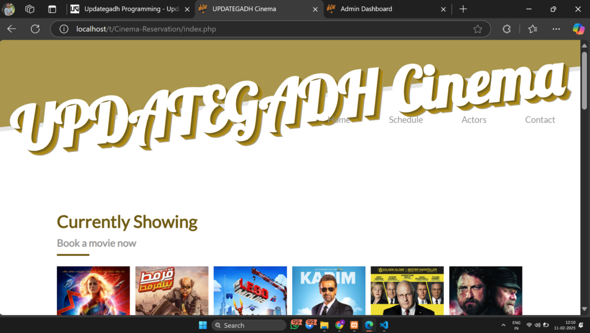The width and height of the screenshot is (590, 333).
Task: Switch to UPDATEGADH Cinema tab
Action: 259,9
